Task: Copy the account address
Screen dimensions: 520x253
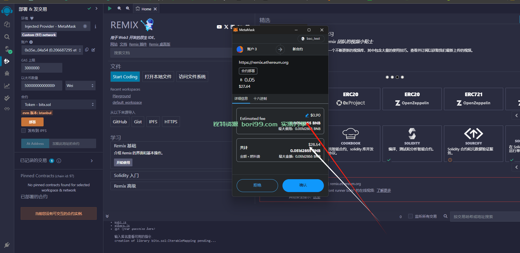Action: [87, 50]
